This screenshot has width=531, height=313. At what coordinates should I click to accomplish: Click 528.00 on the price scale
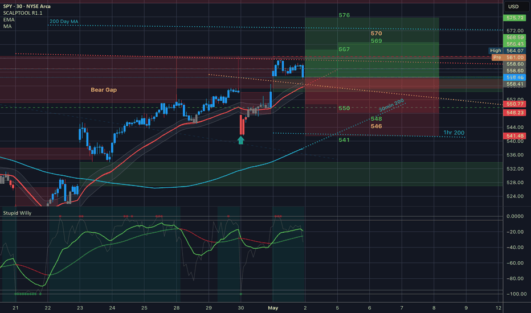click(x=514, y=182)
